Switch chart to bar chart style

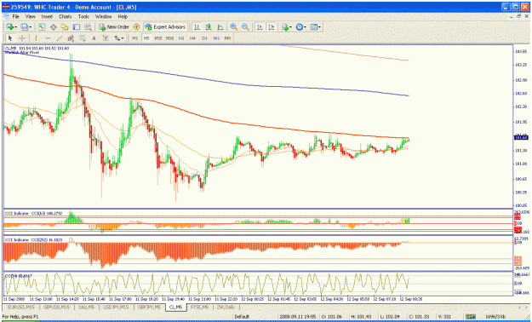tap(197, 27)
